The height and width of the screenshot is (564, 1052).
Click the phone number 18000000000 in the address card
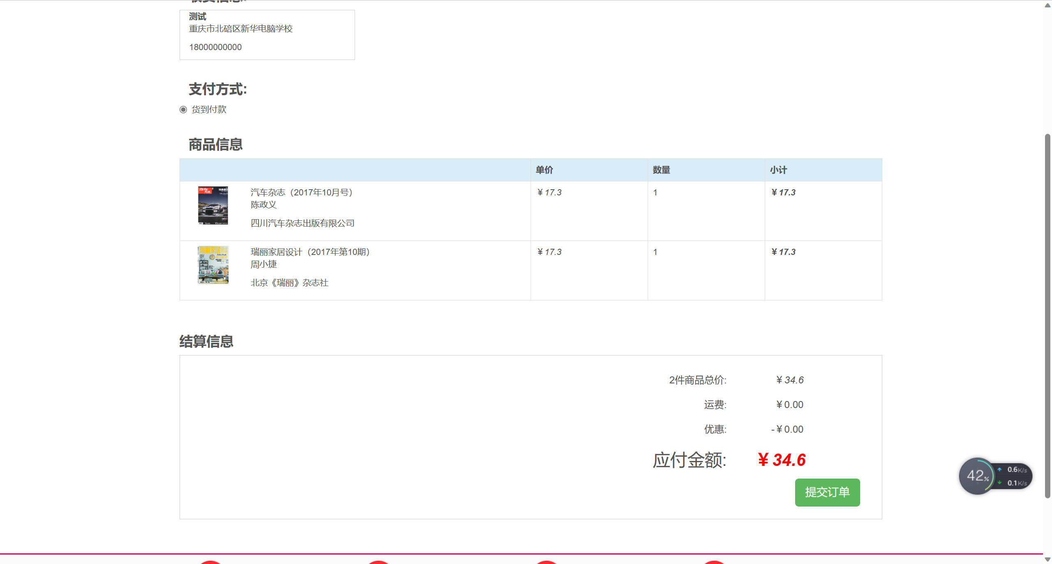point(215,47)
